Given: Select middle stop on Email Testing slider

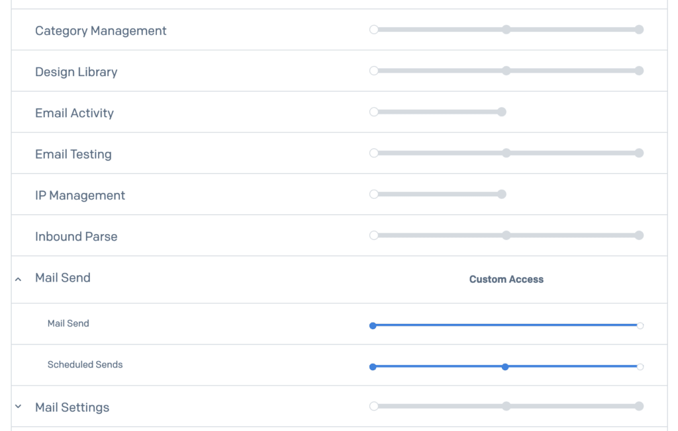Looking at the screenshot, I should [506, 153].
